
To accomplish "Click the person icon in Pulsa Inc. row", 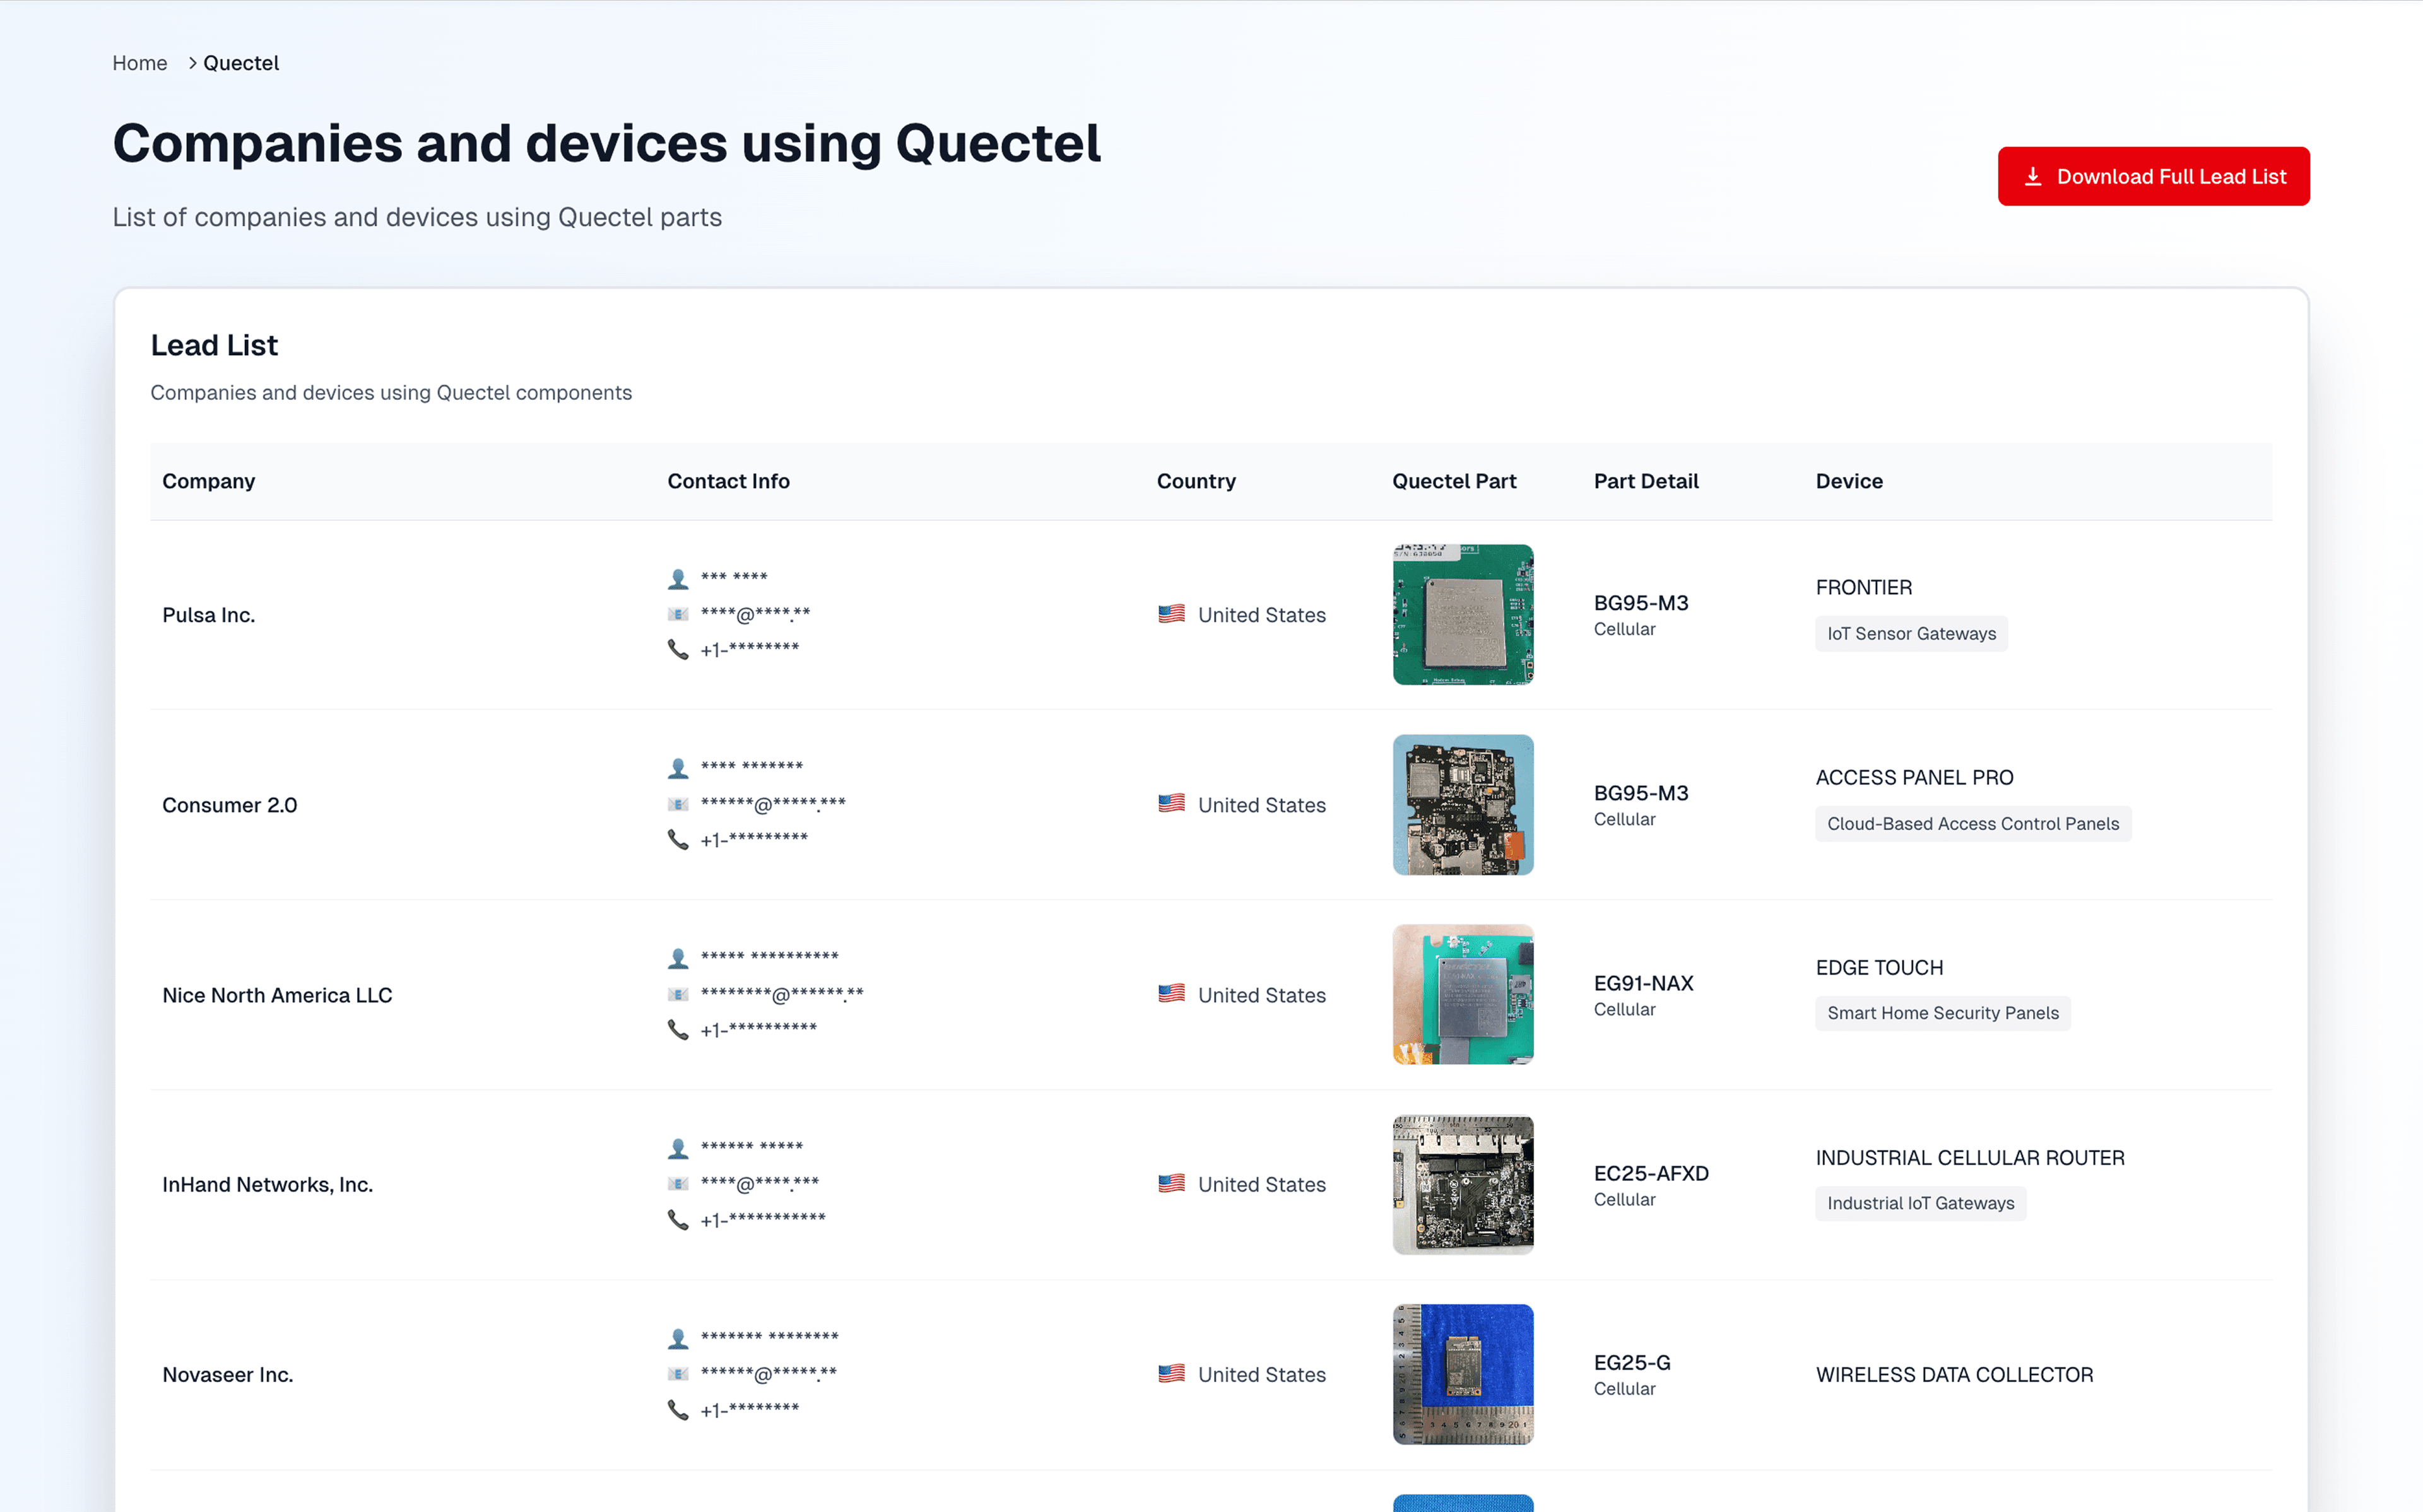I will [x=678, y=578].
